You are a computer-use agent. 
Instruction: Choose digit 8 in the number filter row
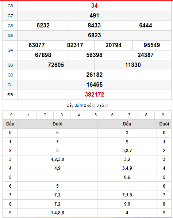[x=146, y=115]
